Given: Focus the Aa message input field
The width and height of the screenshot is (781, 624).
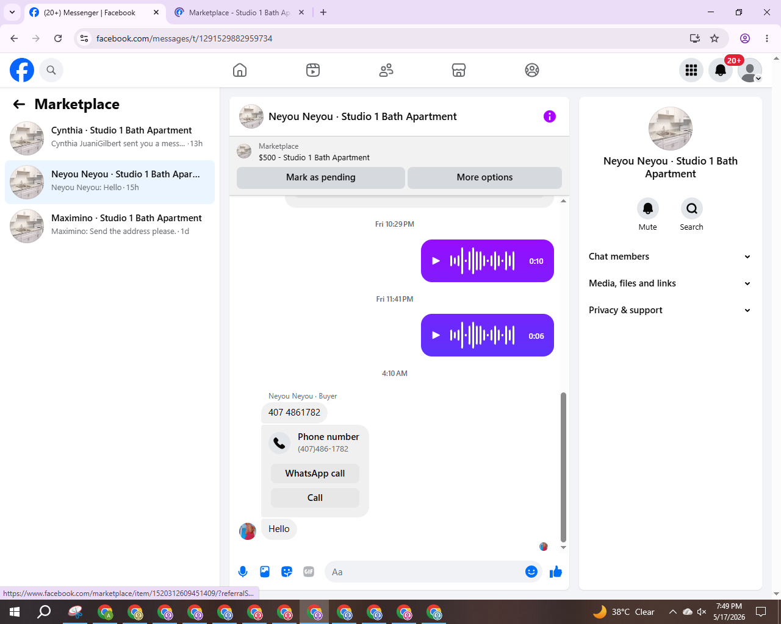Looking at the screenshot, I should 426,572.
